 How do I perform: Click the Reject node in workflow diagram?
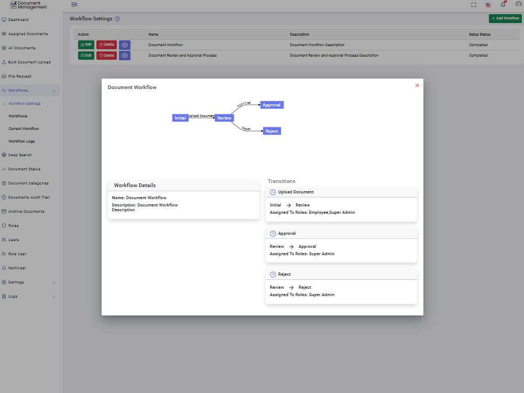[271, 131]
